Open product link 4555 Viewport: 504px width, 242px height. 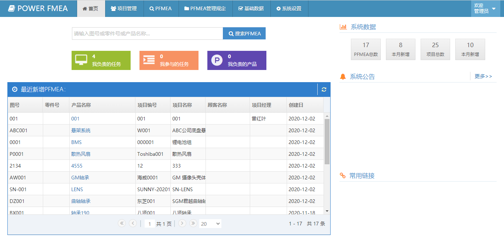pos(77,166)
